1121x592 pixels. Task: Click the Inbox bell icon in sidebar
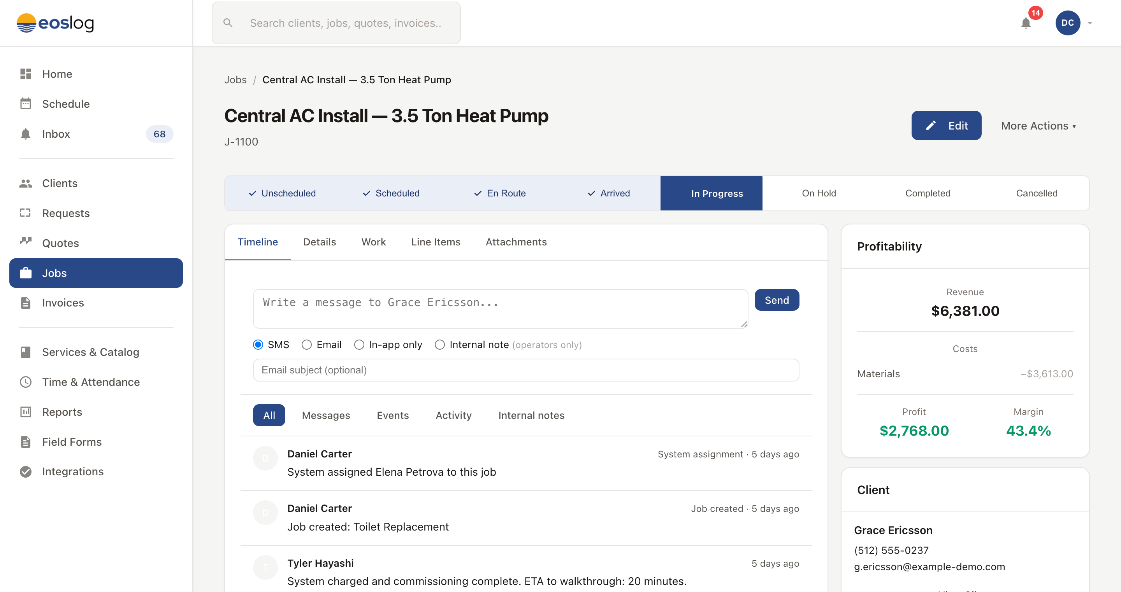[x=26, y=134]
